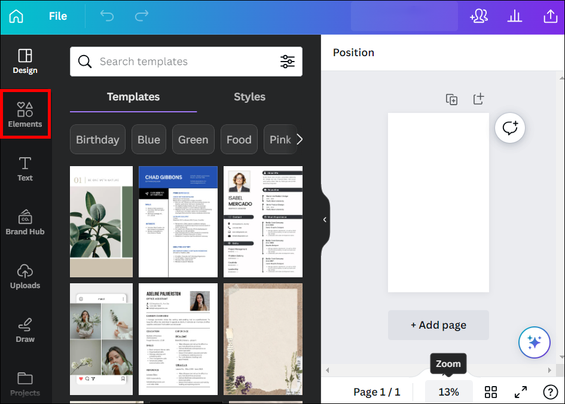Open the Uploads panel
565x404 pixels.
click(25, 276)
